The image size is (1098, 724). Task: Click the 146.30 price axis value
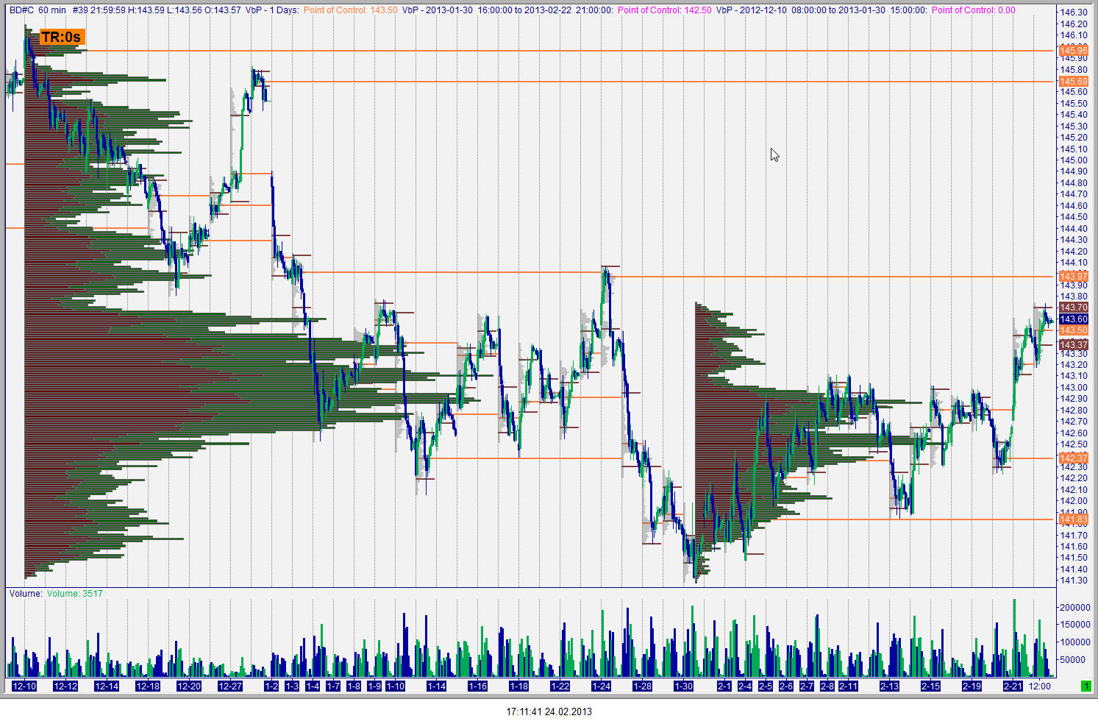pyautogui.click(x=1074, y=13)
